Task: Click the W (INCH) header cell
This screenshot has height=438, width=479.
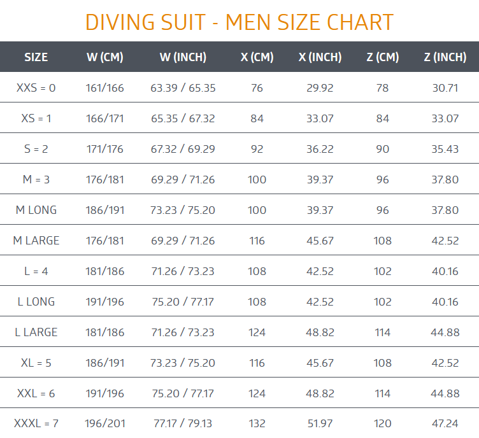Action: coord(183,57)
